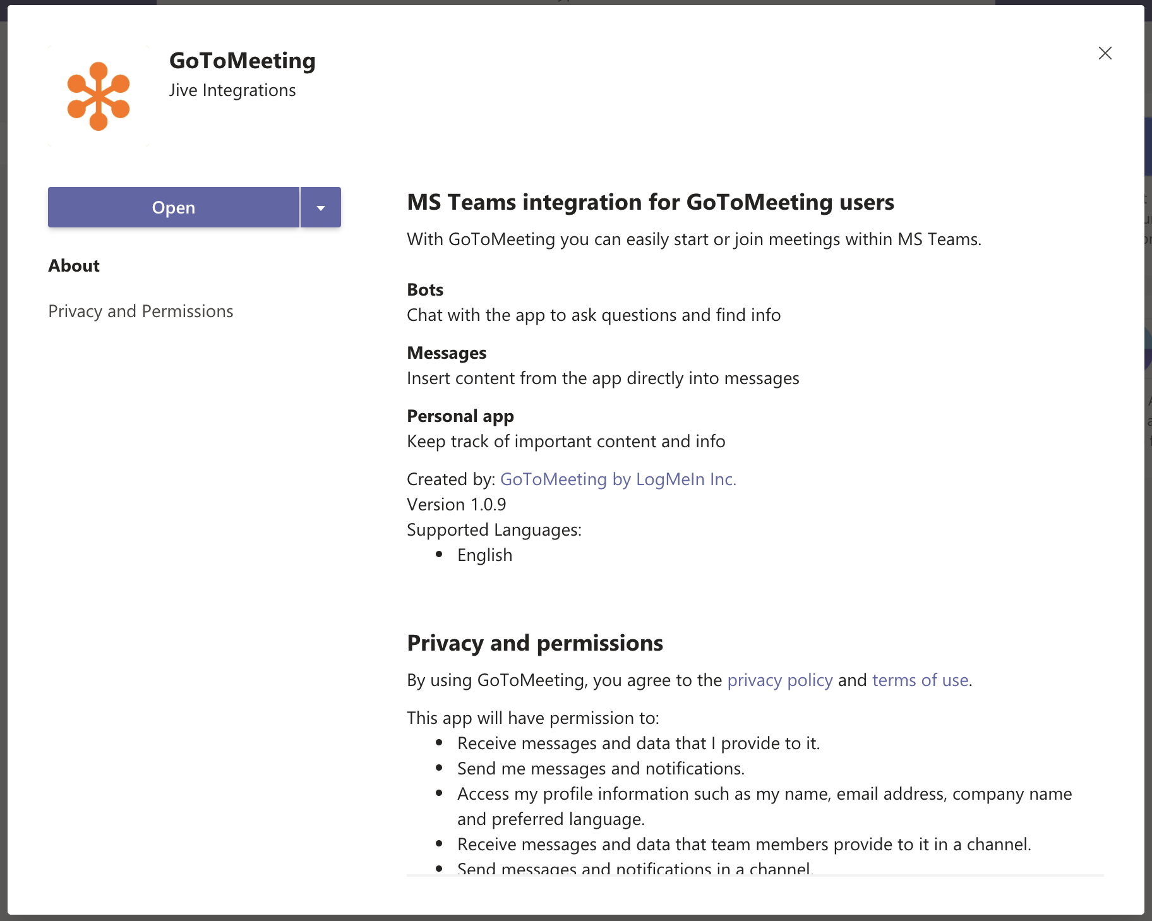
Task: Close the GoToMeeting app details dialog
Action: [x=1105, y=53]
